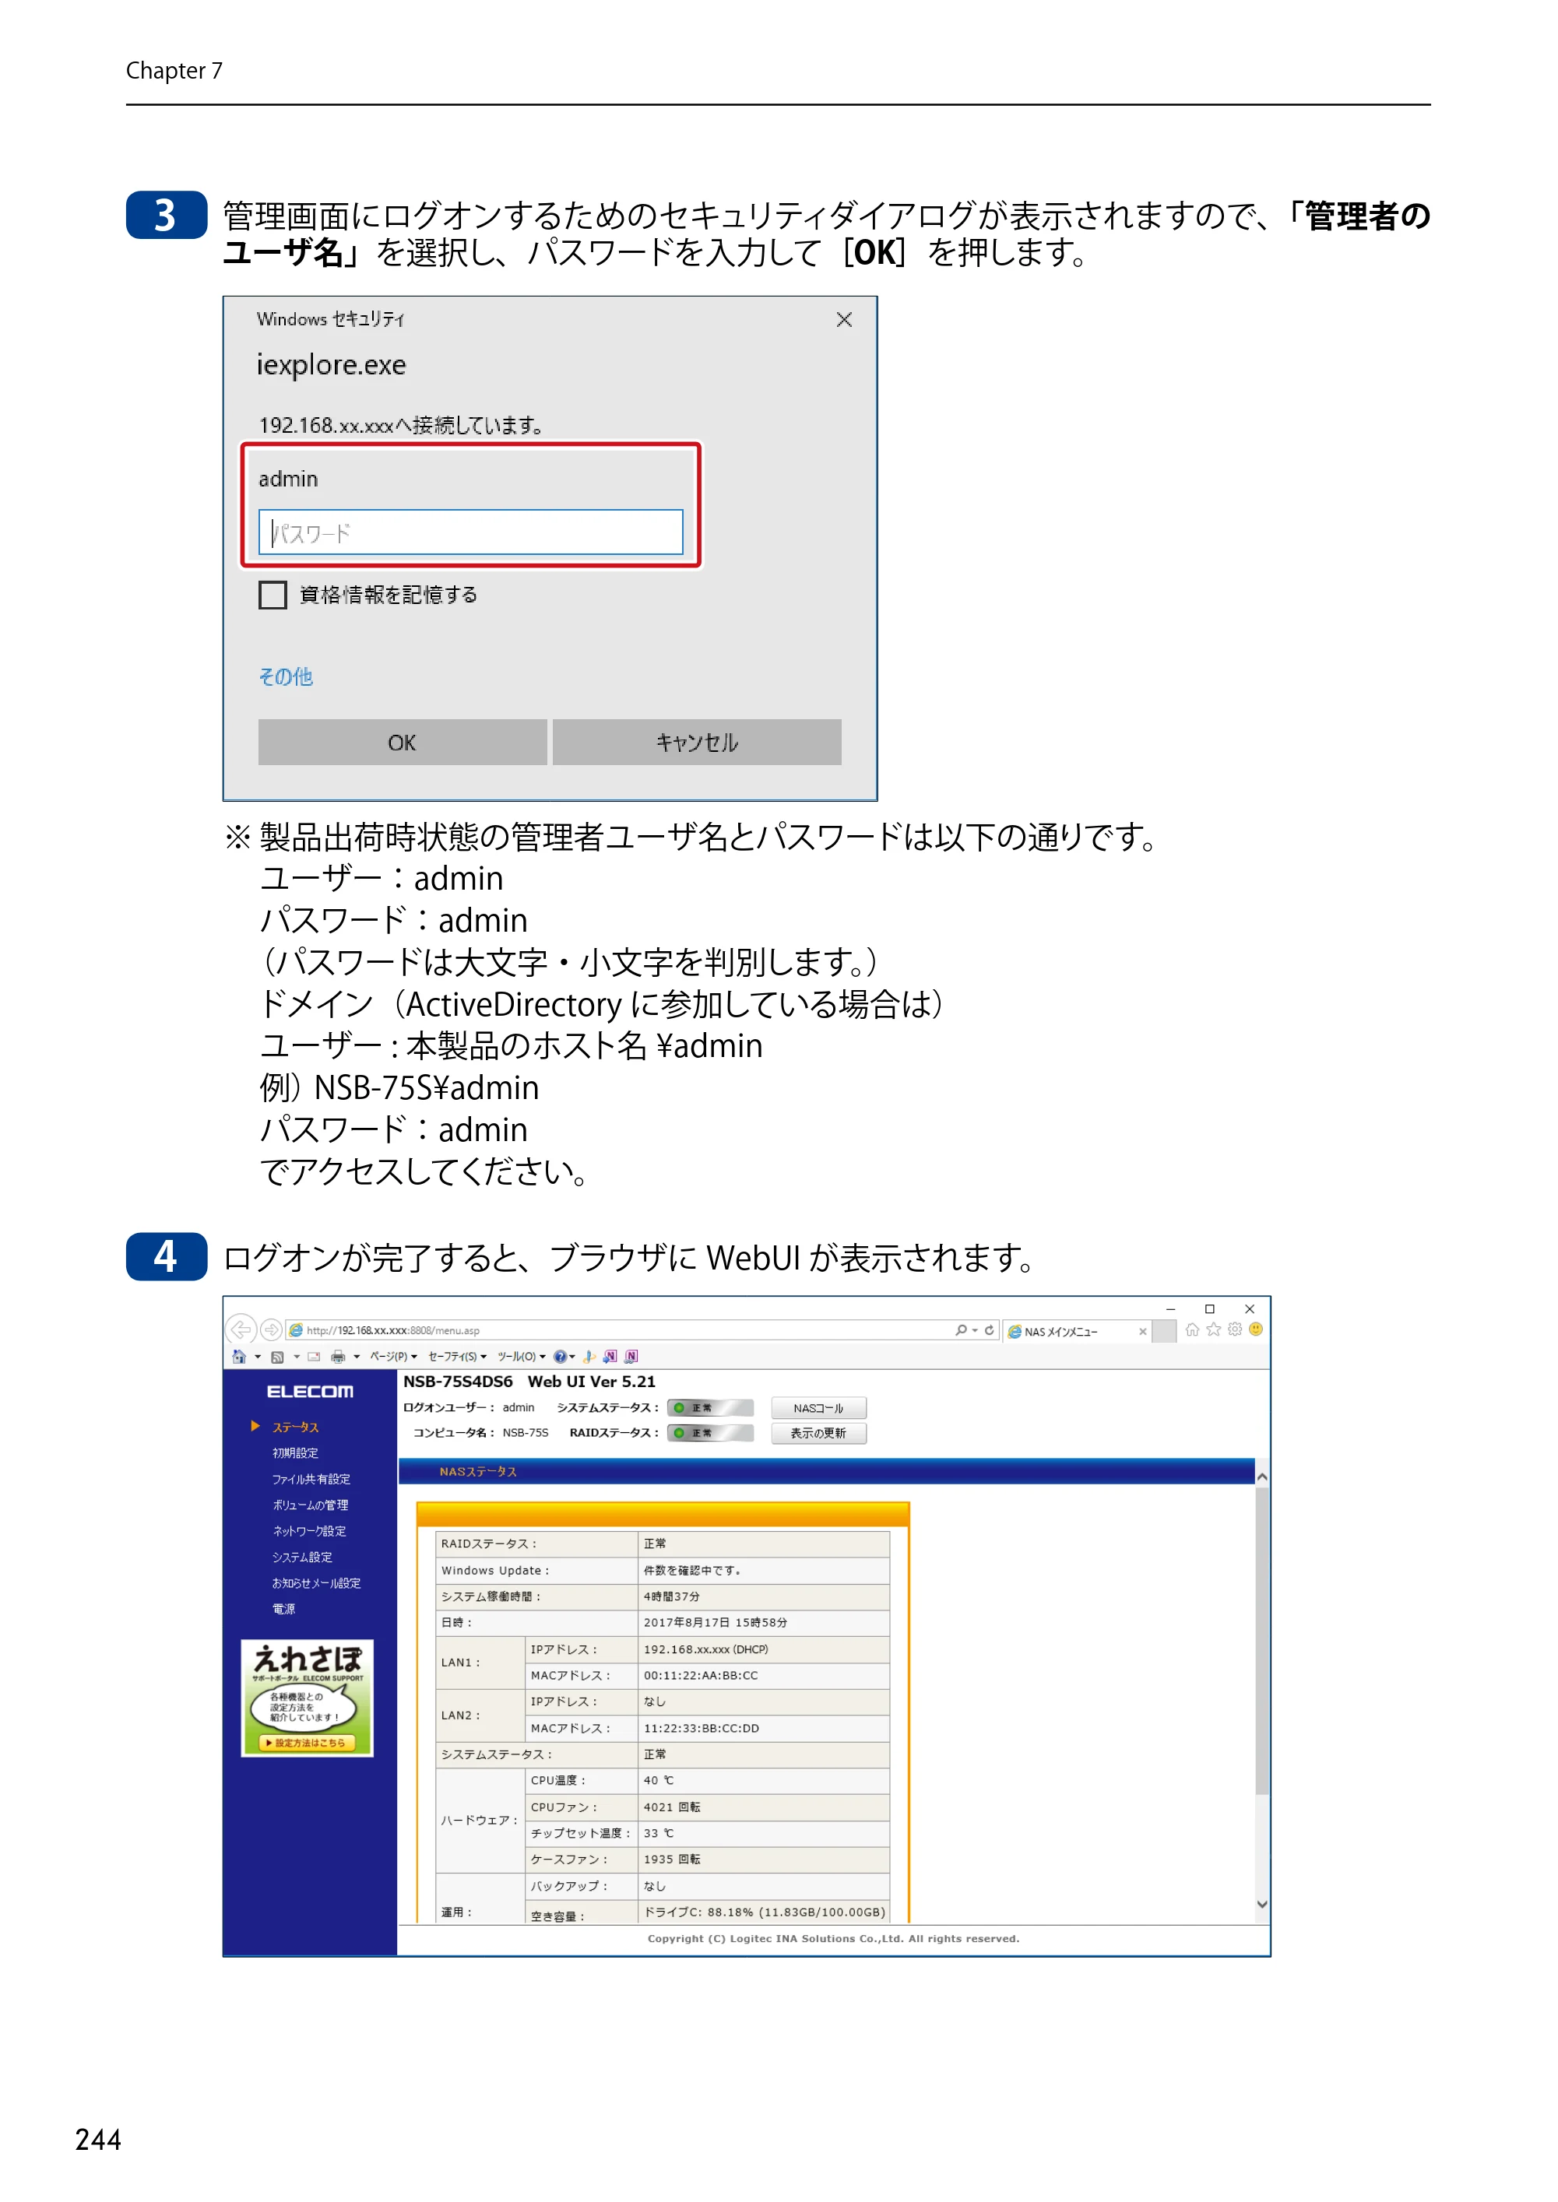Screen dimensions: 1558x2202
Task: Open the セーフティ(S) dropdown menu
Action: tap(456, 1356)
